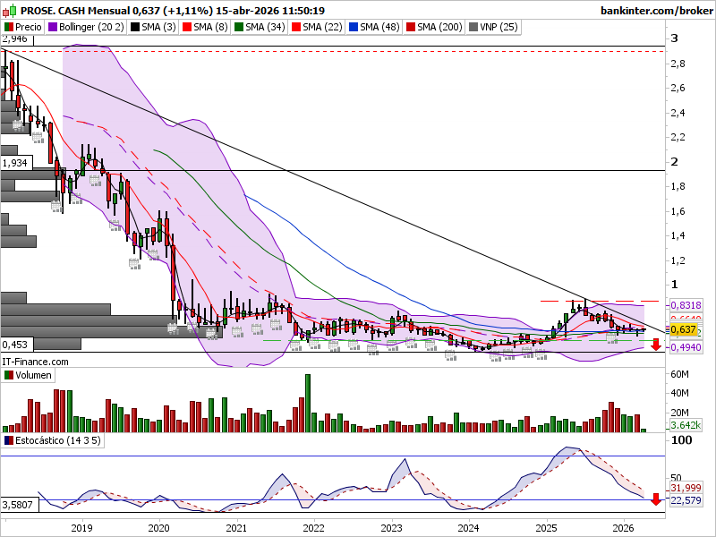Image resolution: width=716 pixels, height=537 pixels.
Task: Click the 40M tick on the volume axis
Action: pos(679,393)
